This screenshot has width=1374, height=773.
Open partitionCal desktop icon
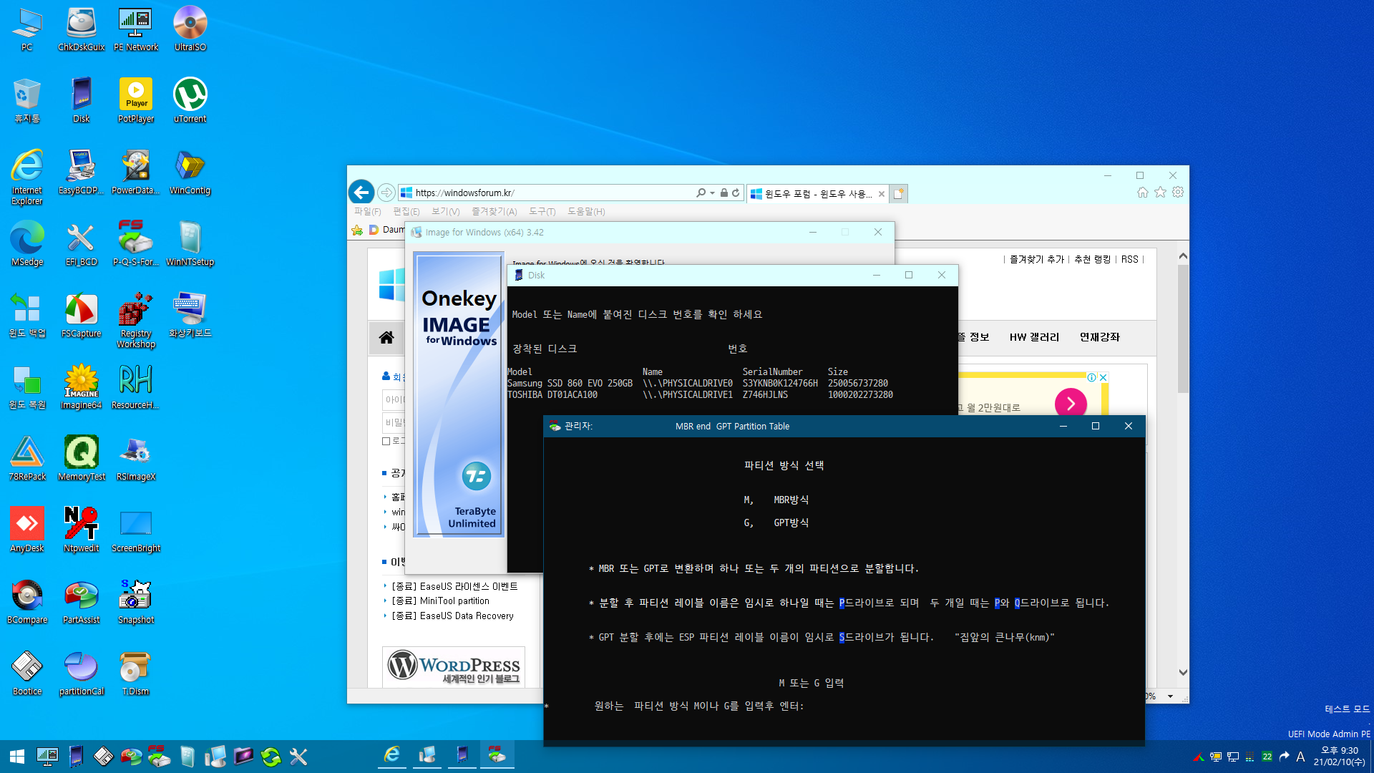[x=81, y=673]
